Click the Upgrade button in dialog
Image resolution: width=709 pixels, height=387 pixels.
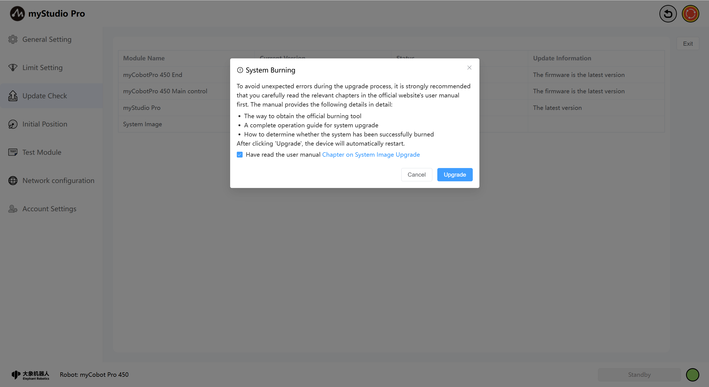[454, 175]
